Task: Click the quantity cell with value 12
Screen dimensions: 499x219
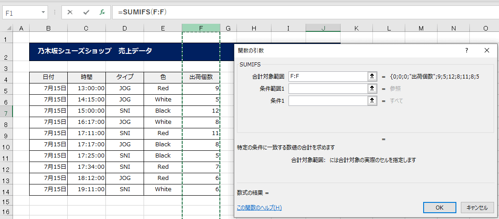Action: (201, 111)
